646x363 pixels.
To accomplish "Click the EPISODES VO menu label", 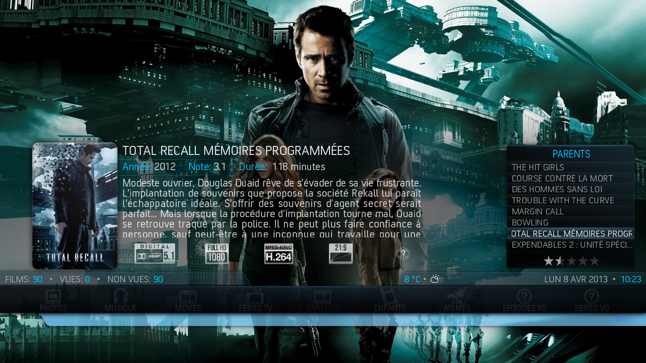I will click(525, 308).
